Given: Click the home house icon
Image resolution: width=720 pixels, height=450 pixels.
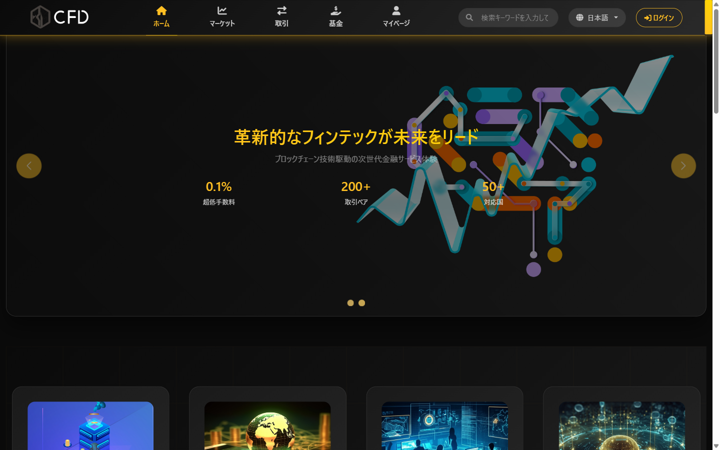Looking at the screenshot, I should point(161,10).
